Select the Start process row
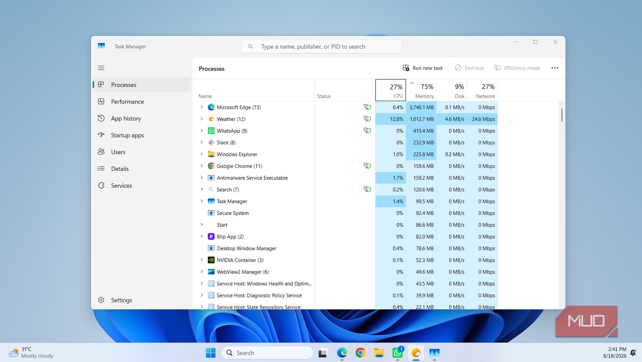642x362 pixels. (345, 225)
